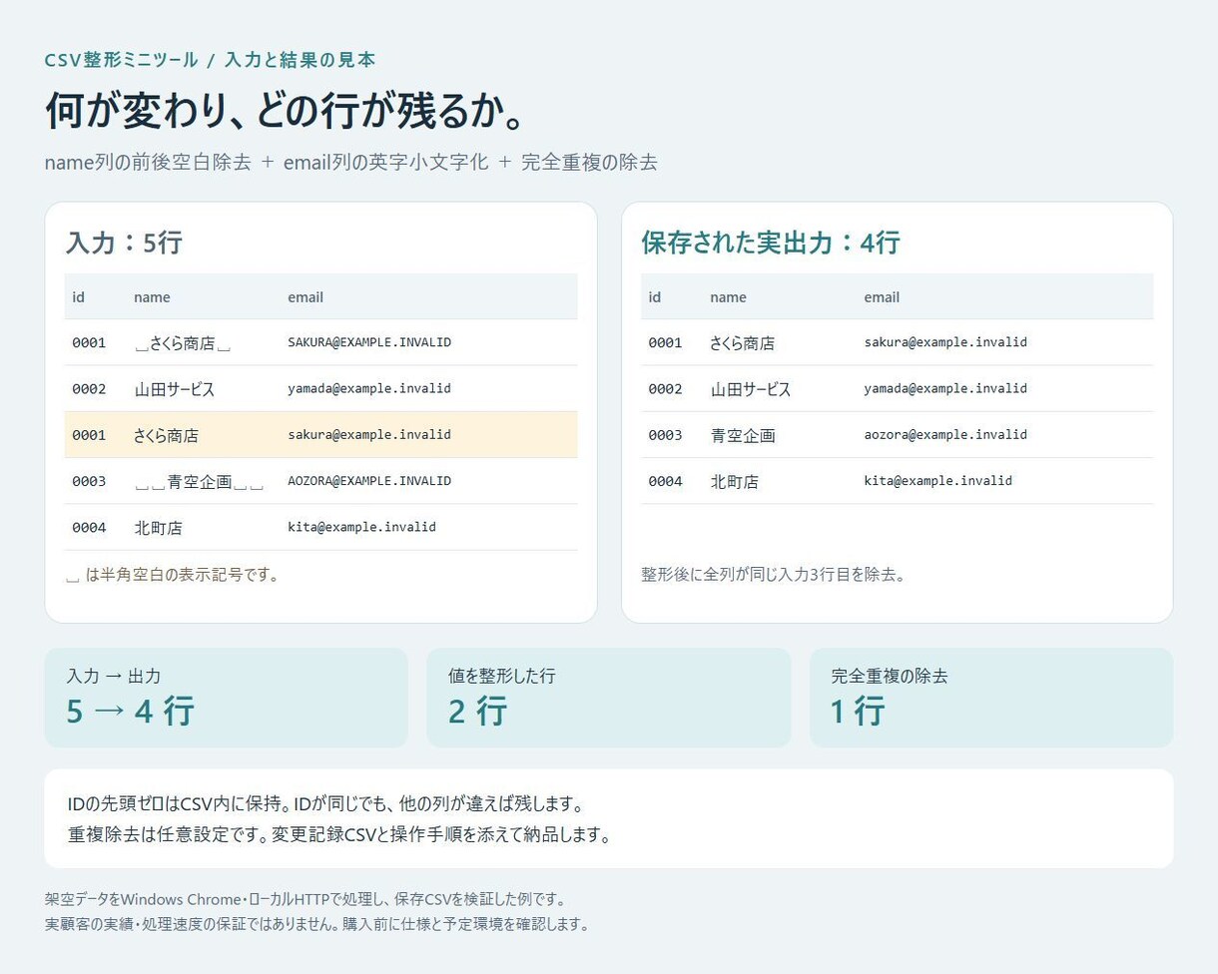This screenshot has height=974, width=1218.
Task: Click 山田サービス in the input table
Action: coord(175,389)
